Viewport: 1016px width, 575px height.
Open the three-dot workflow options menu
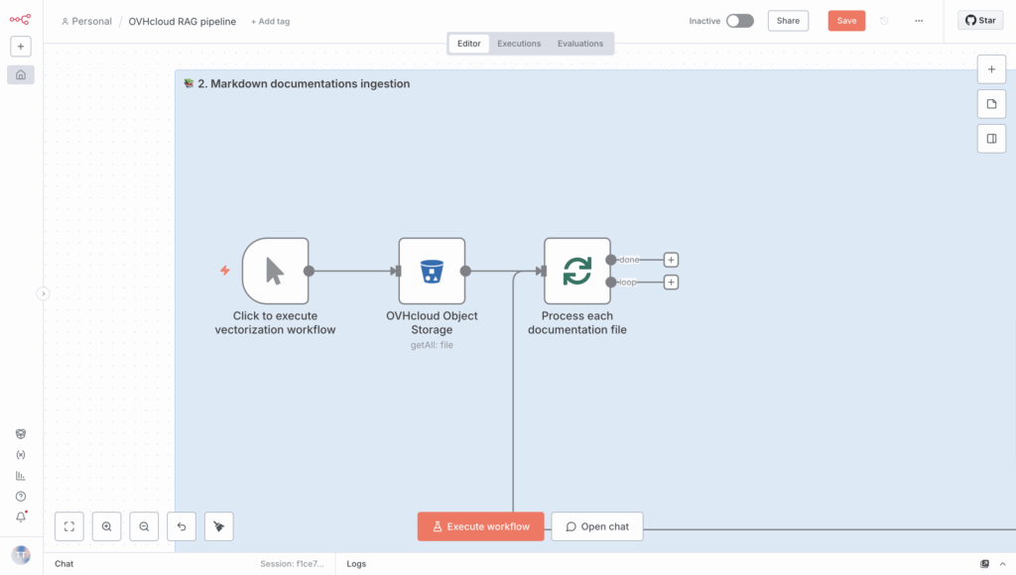(919, 21)
